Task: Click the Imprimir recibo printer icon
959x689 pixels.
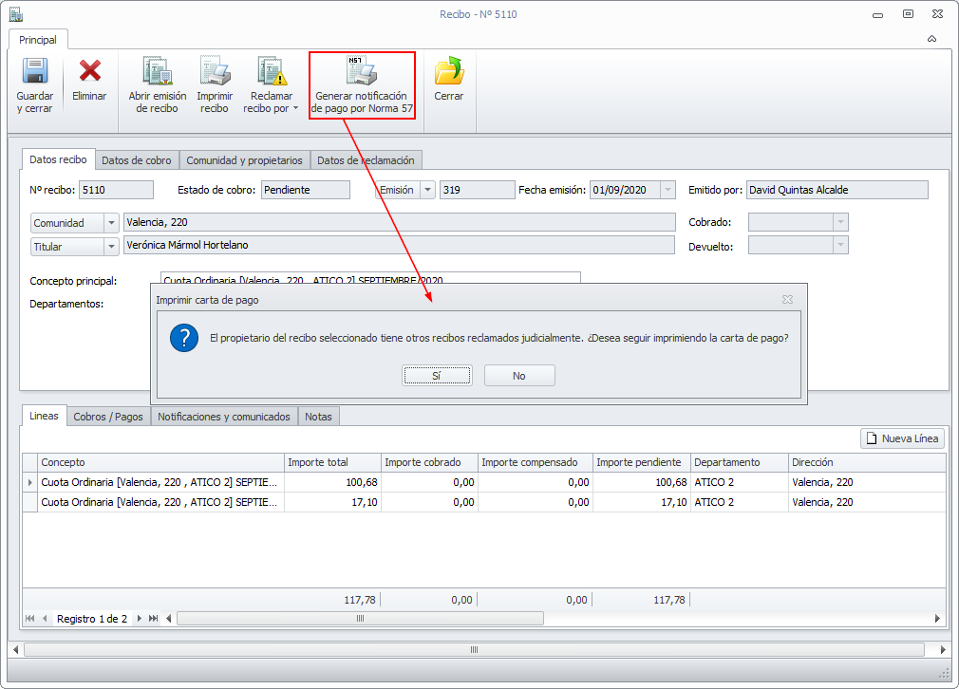Action: pos(215,71)
